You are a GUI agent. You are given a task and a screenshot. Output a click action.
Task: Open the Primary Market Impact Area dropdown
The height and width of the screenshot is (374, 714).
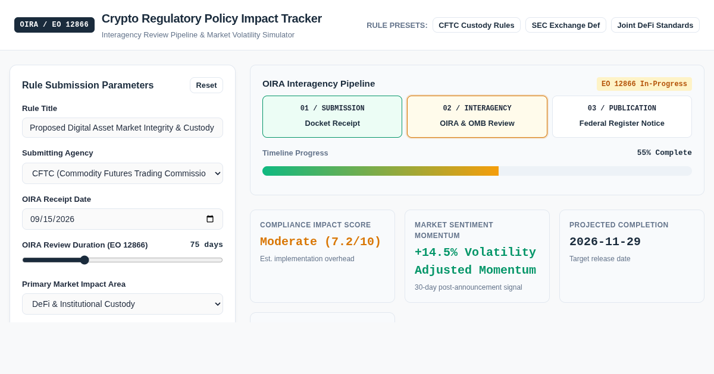coord(123,304)
